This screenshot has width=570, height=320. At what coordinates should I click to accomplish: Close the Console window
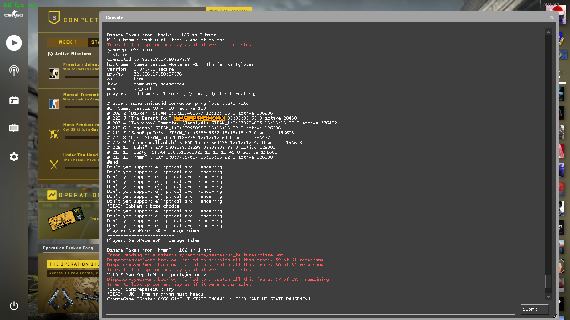tap(552, 17)
